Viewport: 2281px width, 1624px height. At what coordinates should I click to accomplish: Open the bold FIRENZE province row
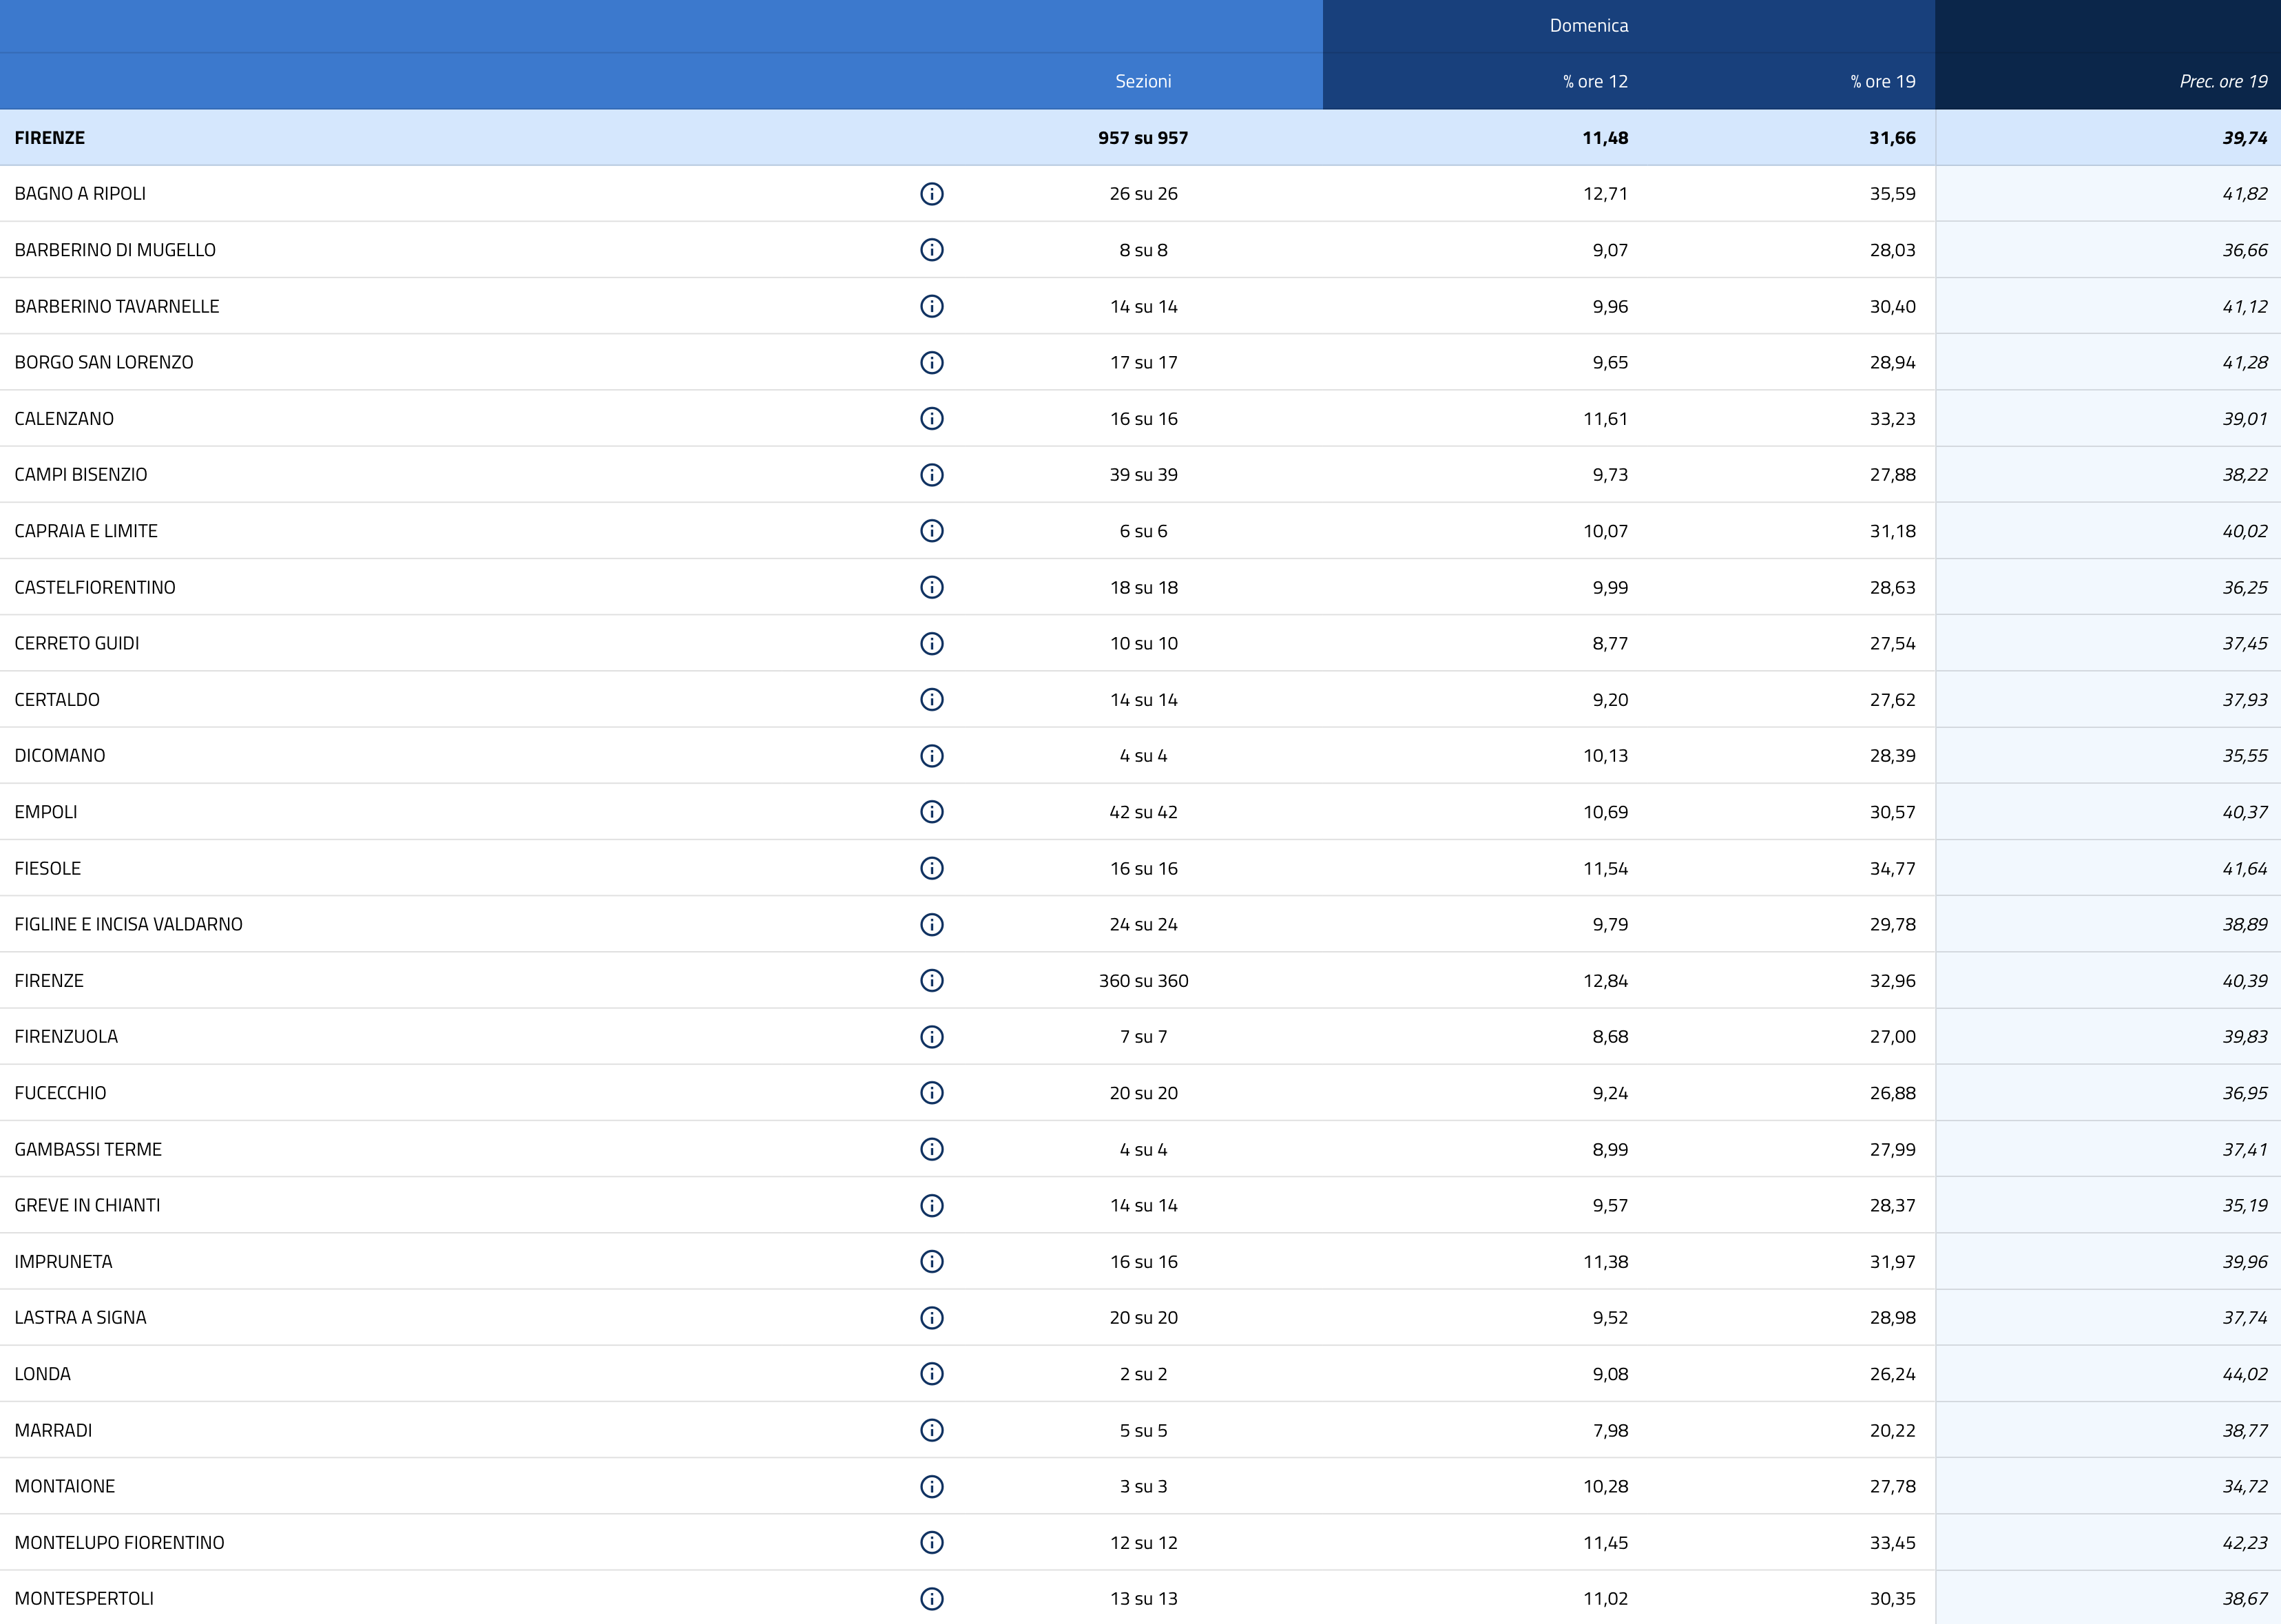(x=50, y=138)
